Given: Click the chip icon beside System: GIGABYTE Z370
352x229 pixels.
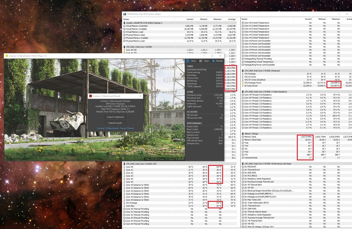Looking at the screenshot, I should tap(124, 23).
